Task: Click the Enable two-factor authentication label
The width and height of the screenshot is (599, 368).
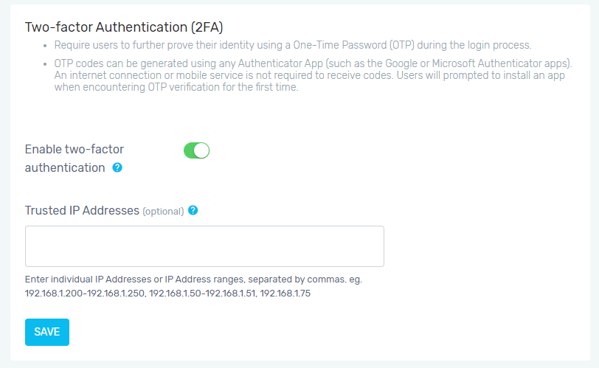Action: point(74,159)
